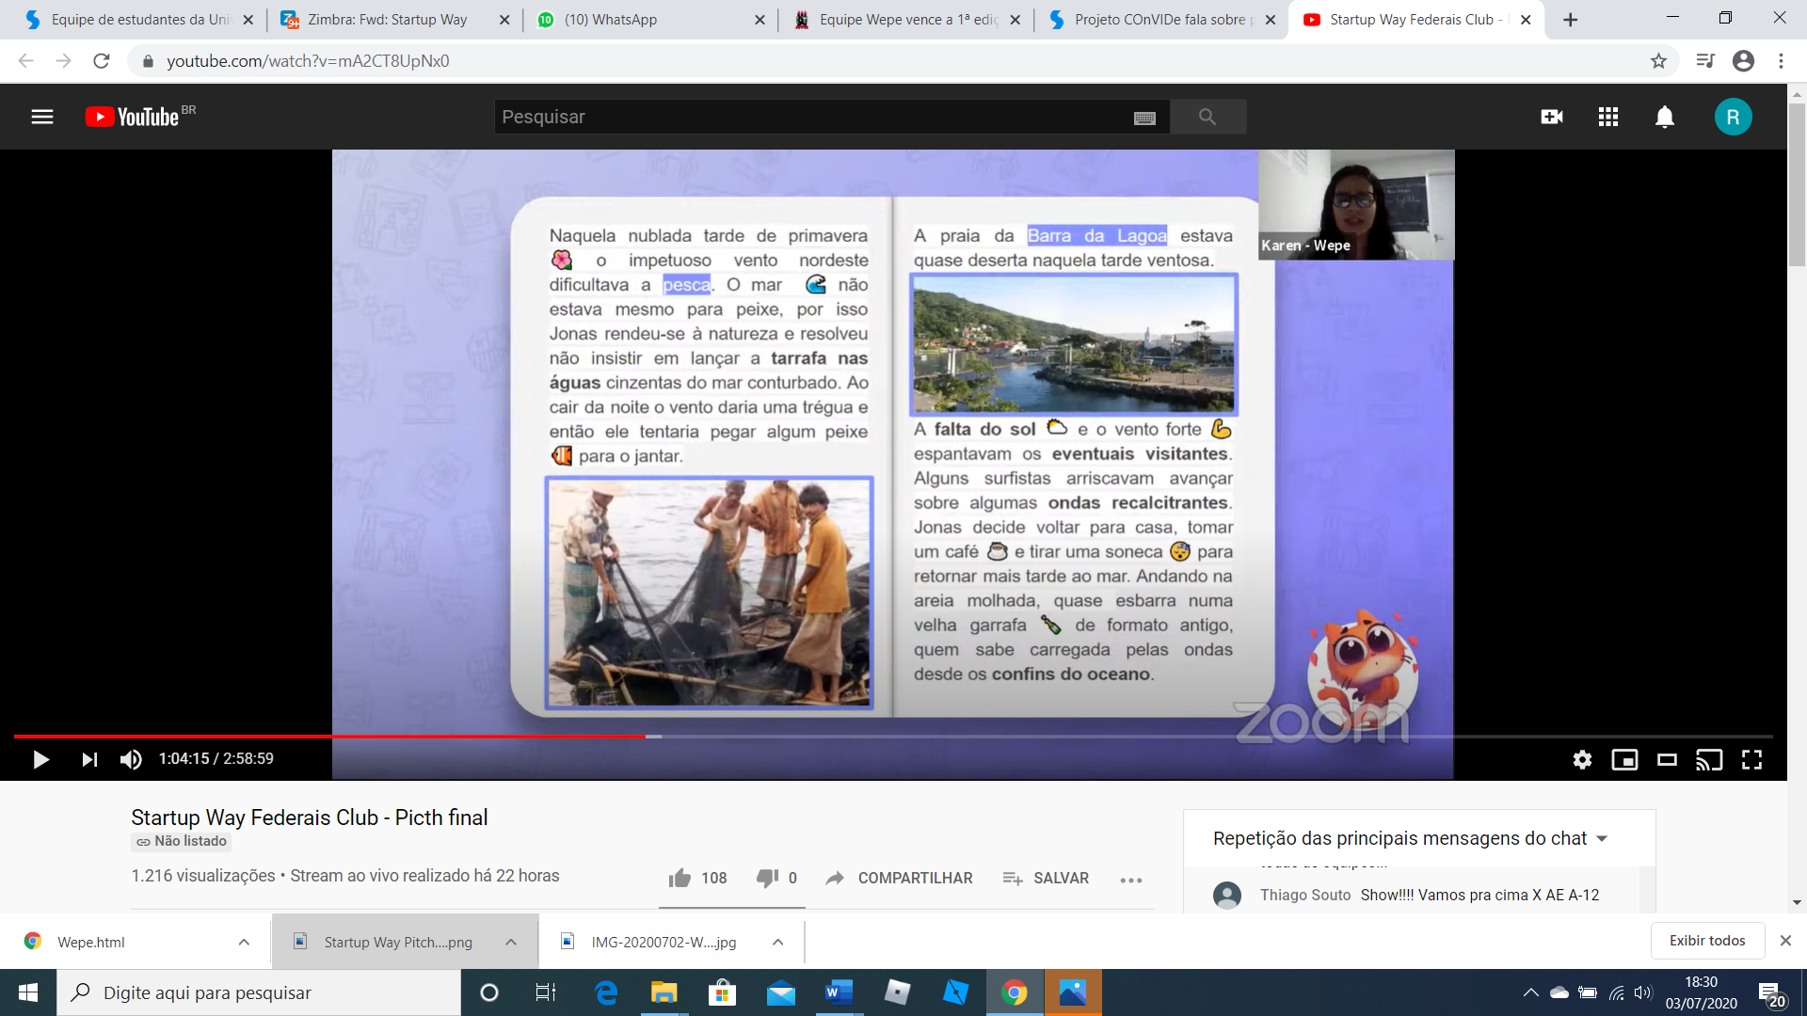This screenshot has width=1807, height=1016.
Task: Open Wepe.html download options chevron
Action: click(x=244, y=942)
